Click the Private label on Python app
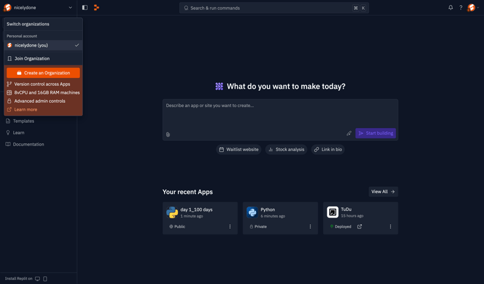Screen dimensions: 484x284 (258, 227)
